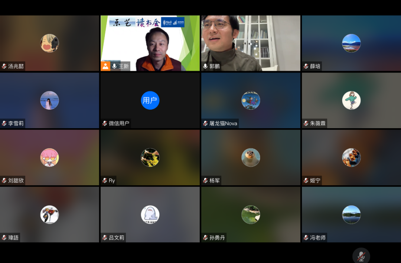
Task: Click the muted mic icon beside Ry
Action: [x=105, y=181]
